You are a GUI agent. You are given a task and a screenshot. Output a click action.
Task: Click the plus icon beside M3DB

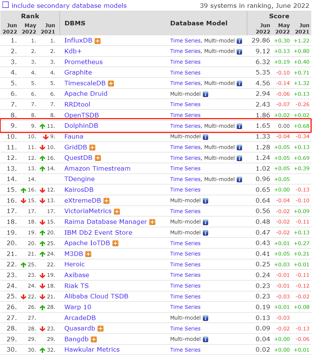pos(88,254)
